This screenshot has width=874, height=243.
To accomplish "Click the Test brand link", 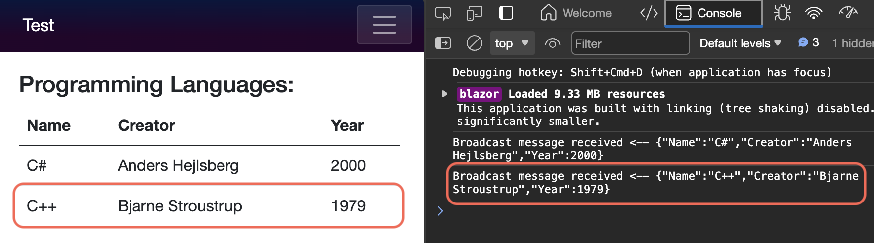I will [x=38, y=25].
